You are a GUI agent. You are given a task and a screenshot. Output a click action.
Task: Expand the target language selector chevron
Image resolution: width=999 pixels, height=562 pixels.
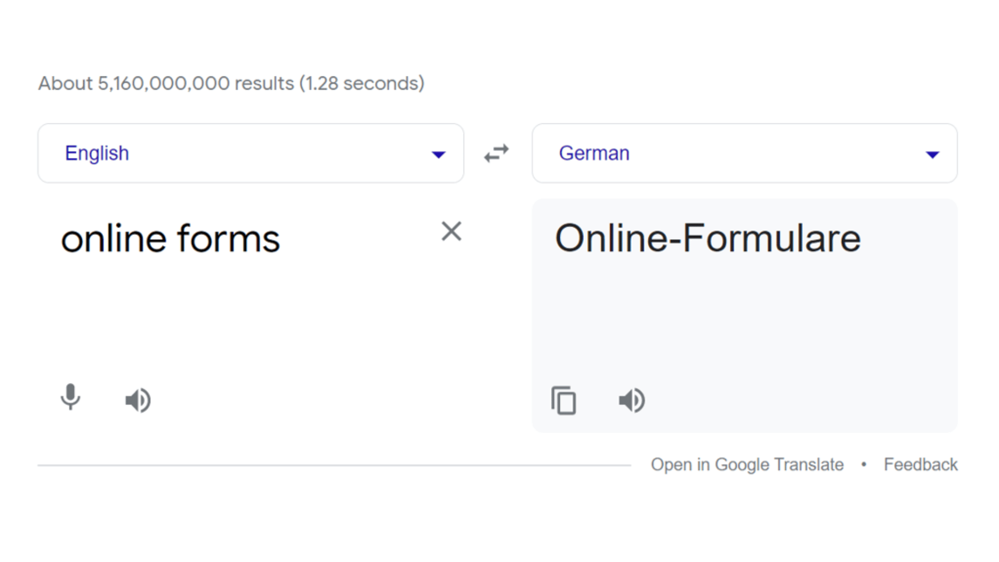click(933, 154)
